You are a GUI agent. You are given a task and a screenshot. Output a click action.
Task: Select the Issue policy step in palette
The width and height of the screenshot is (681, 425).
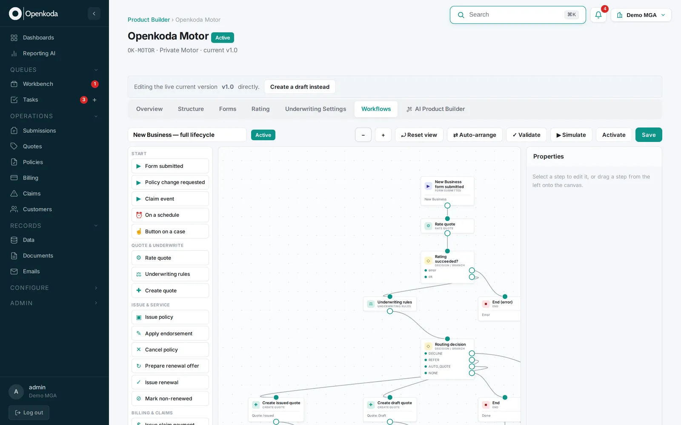(170, 317)
